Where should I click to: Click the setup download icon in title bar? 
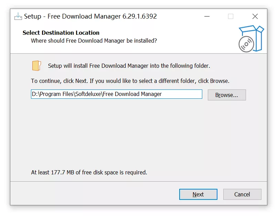[18, 16]
